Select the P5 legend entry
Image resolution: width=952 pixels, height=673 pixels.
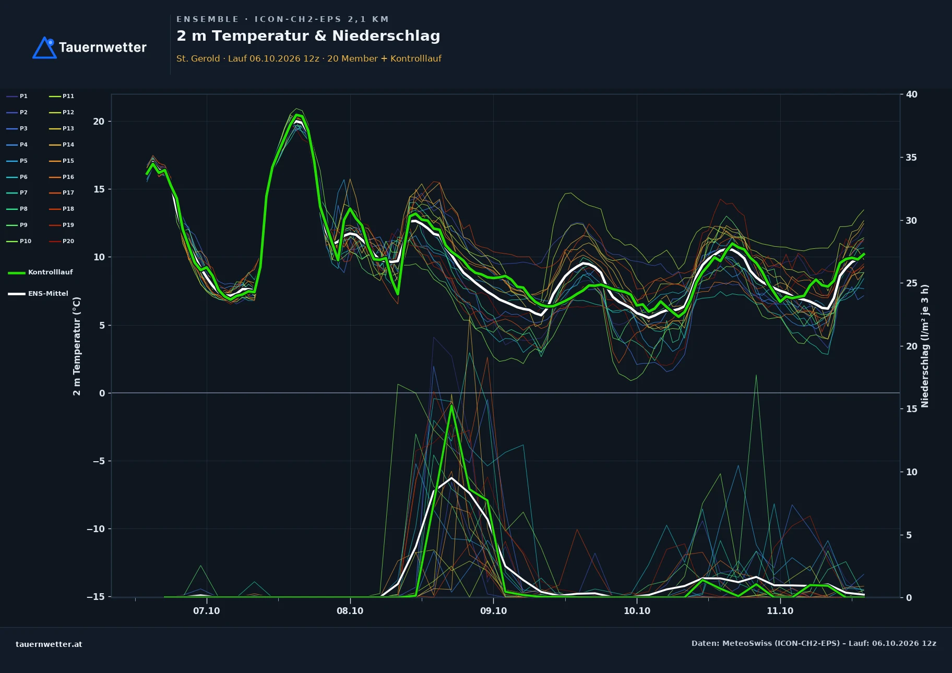(x=17, y=161)
